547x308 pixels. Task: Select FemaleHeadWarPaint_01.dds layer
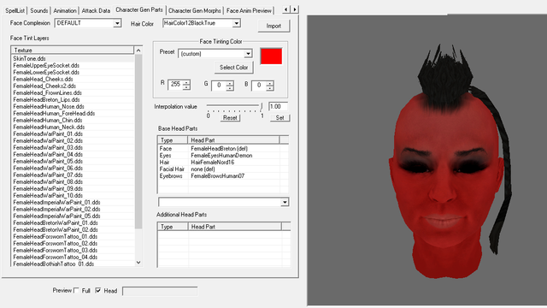(x=73, y=133)
